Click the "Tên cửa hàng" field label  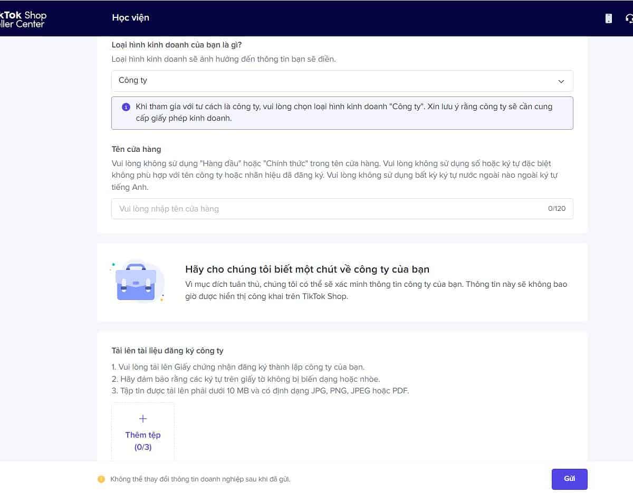136,149
